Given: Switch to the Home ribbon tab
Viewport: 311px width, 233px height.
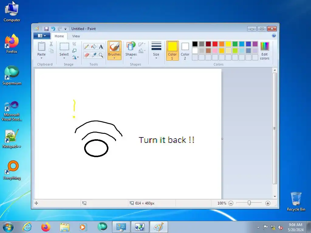Looking at the screenshot, I should (59, 36).
